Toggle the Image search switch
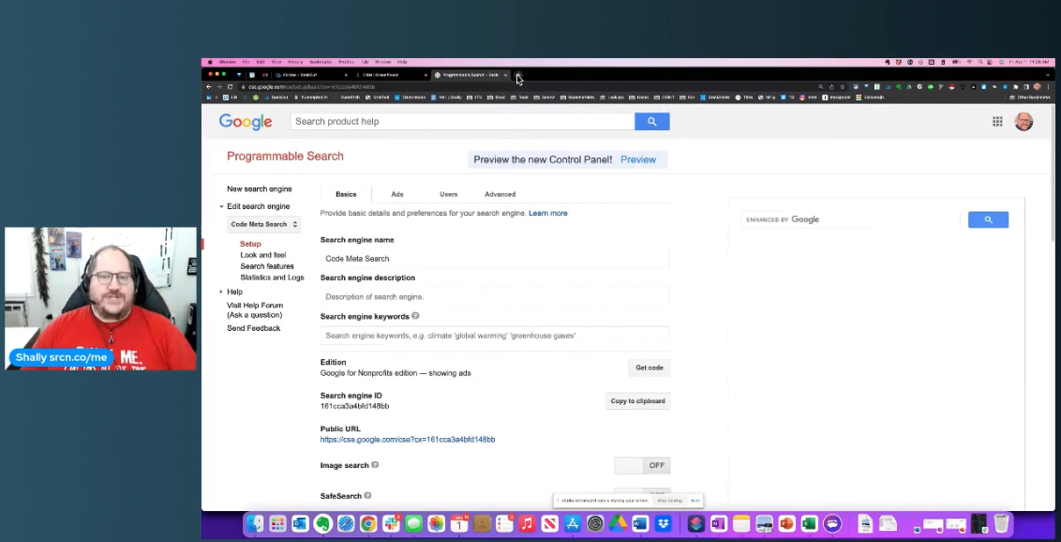Image resolution: width=1061 pixels, height=542 pixels. click(642, 465)
